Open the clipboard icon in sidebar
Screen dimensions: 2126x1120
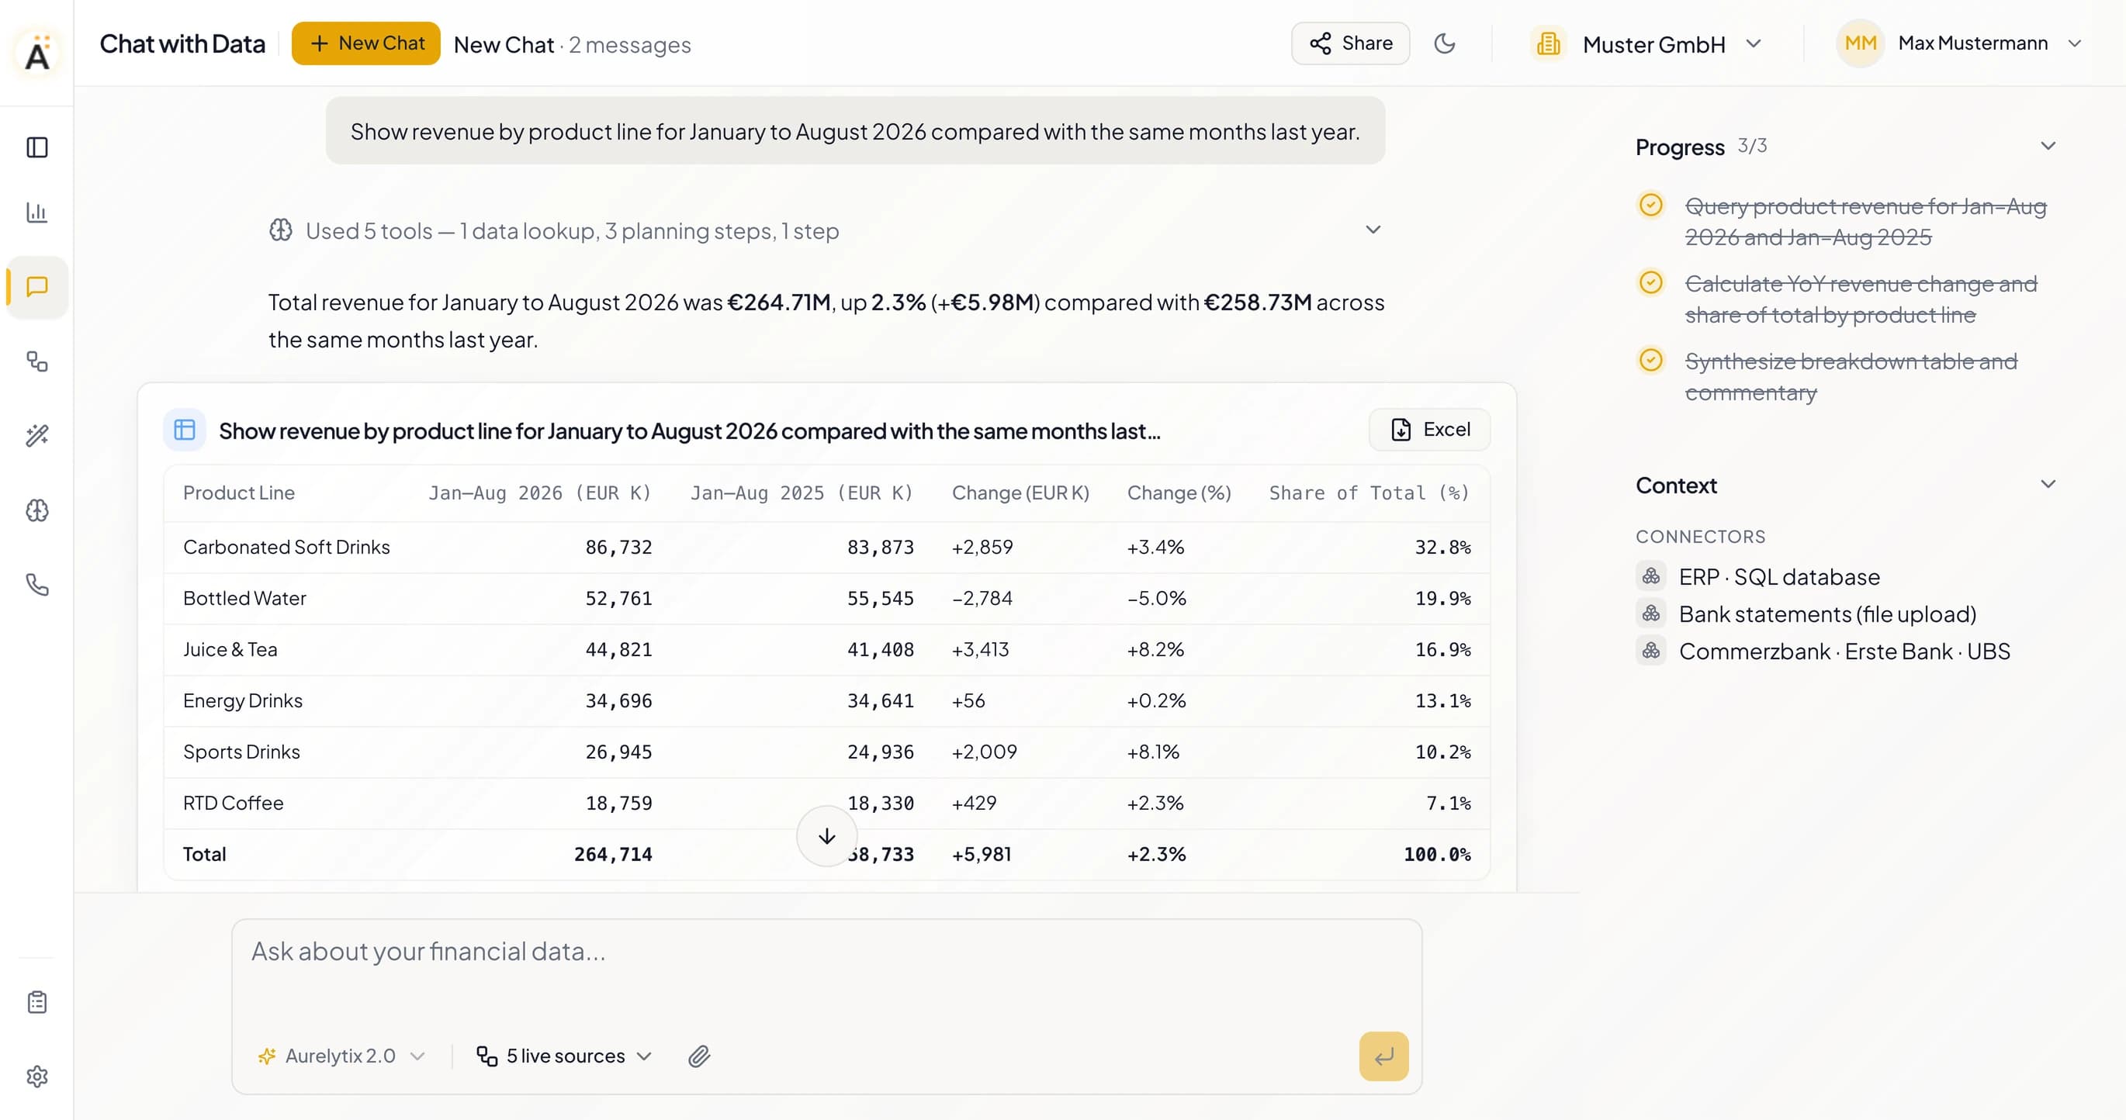[x=37, y=1002]
